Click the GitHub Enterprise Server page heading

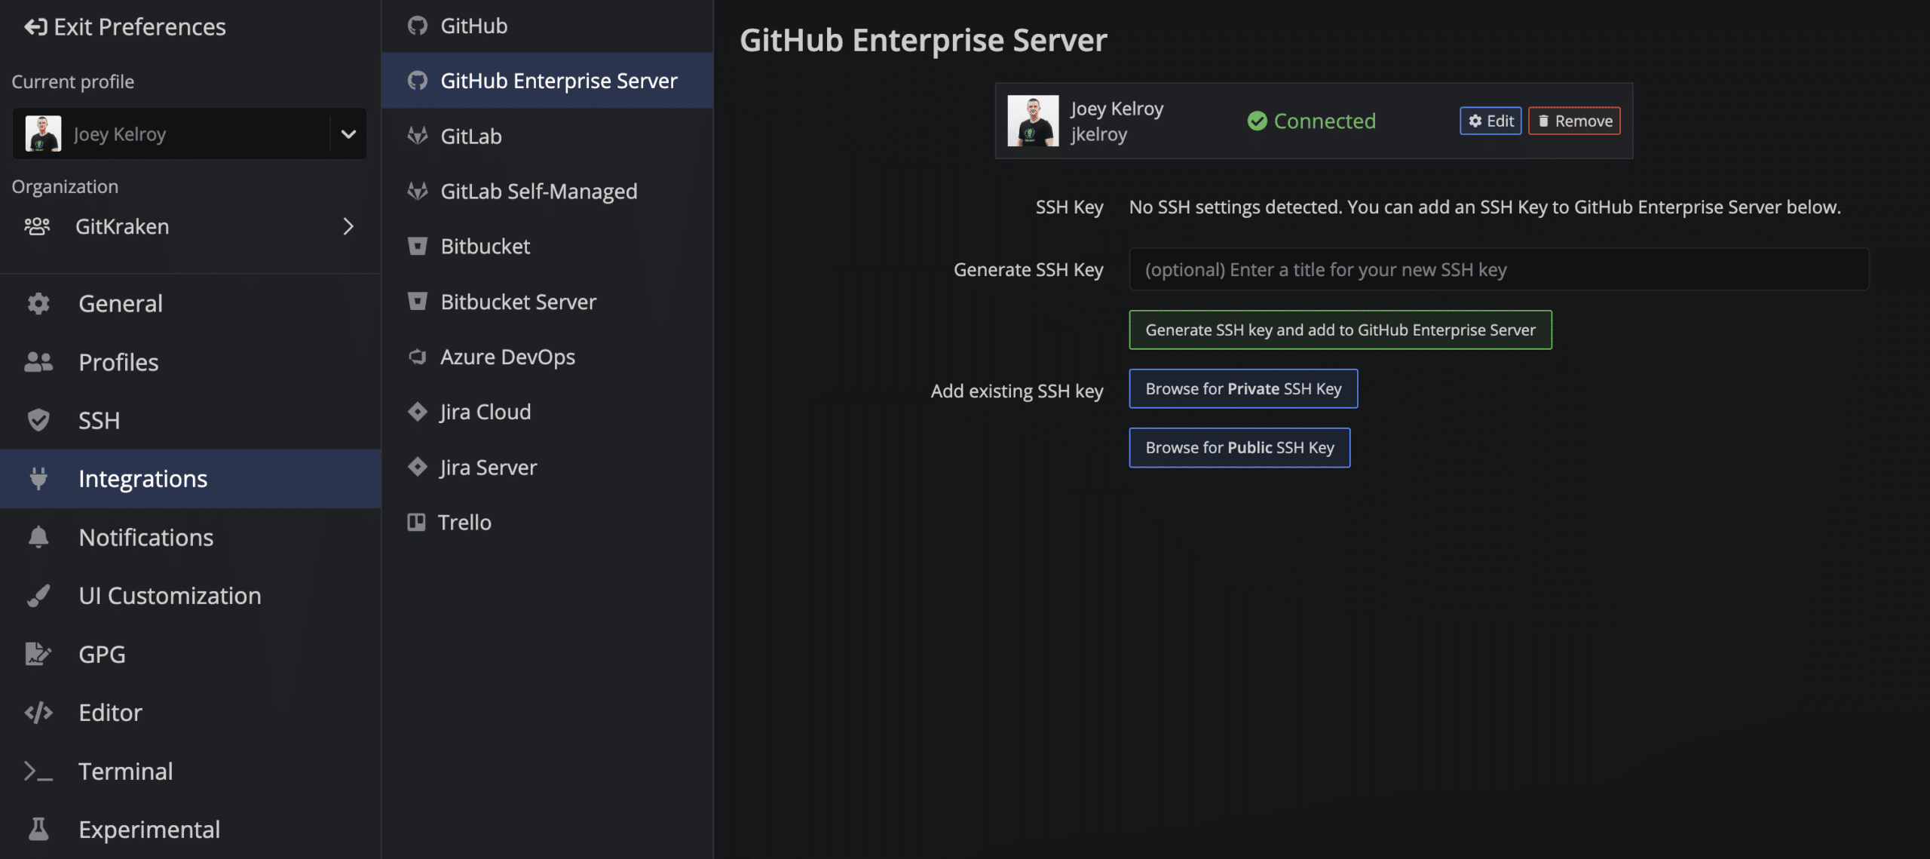coord(923,40)
